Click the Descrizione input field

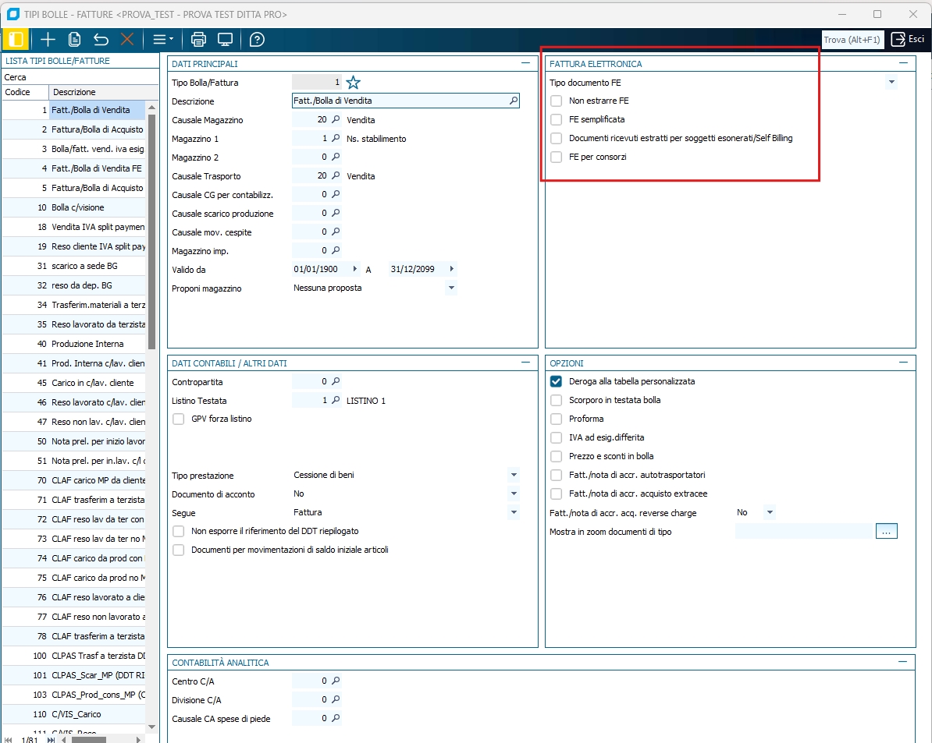tap(406, 101)
